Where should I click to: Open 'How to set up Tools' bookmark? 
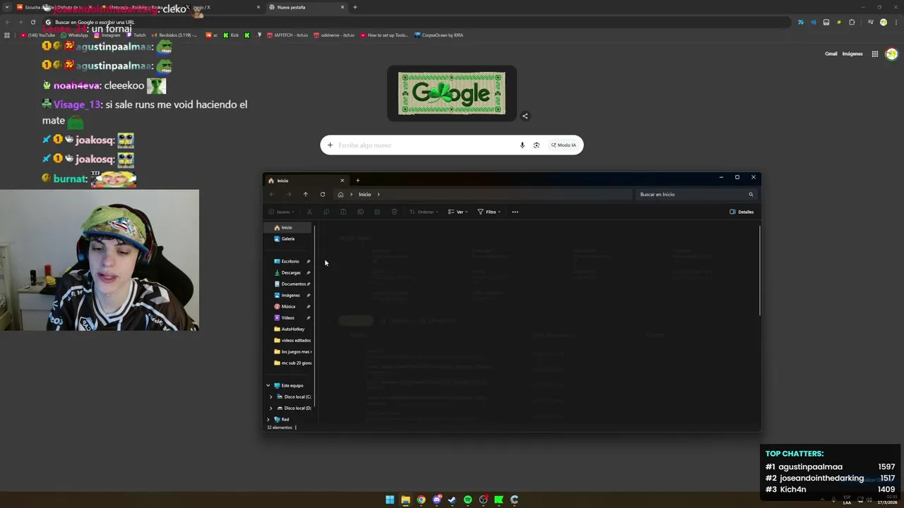384,35
